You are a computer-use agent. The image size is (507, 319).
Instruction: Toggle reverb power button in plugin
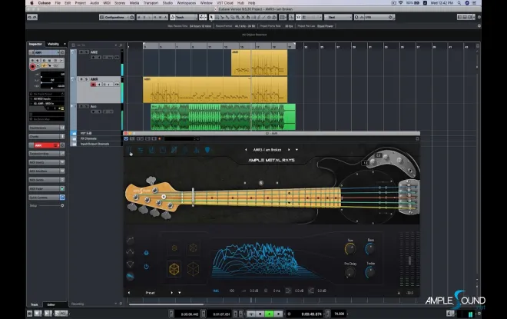[x=146, y=267]
